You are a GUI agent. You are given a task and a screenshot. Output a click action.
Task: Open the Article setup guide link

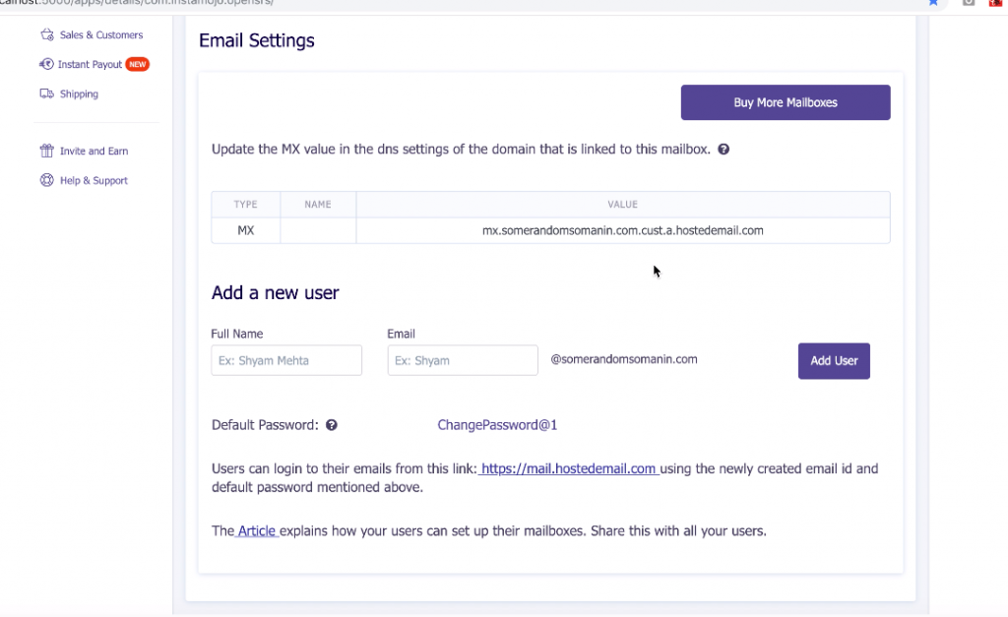point(258,531)
